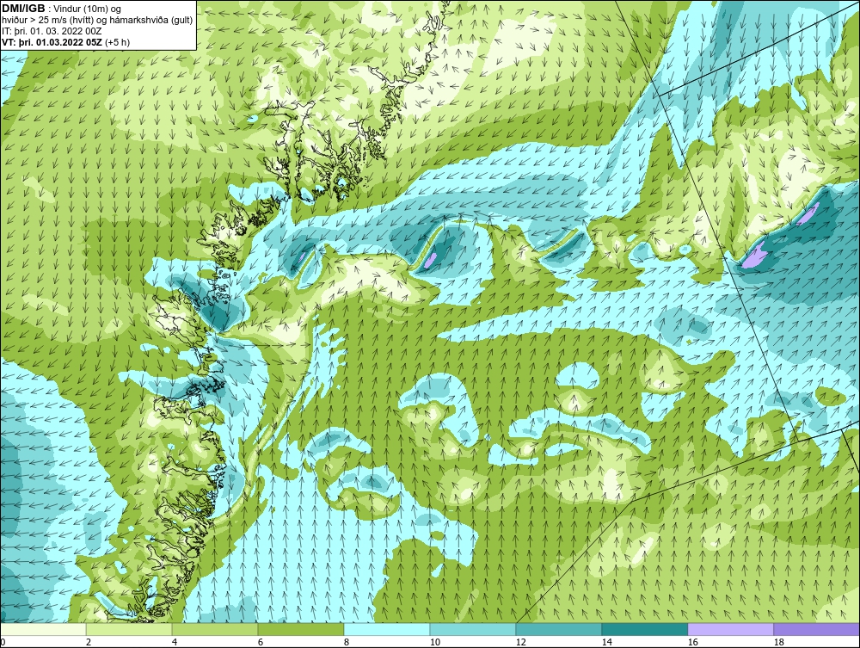Select the 16–18 m/s light purple legend swatch

[730, 629]
